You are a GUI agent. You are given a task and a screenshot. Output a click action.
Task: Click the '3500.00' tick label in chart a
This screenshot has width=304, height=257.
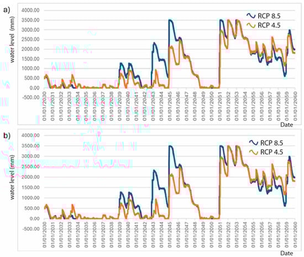[30, 20]
